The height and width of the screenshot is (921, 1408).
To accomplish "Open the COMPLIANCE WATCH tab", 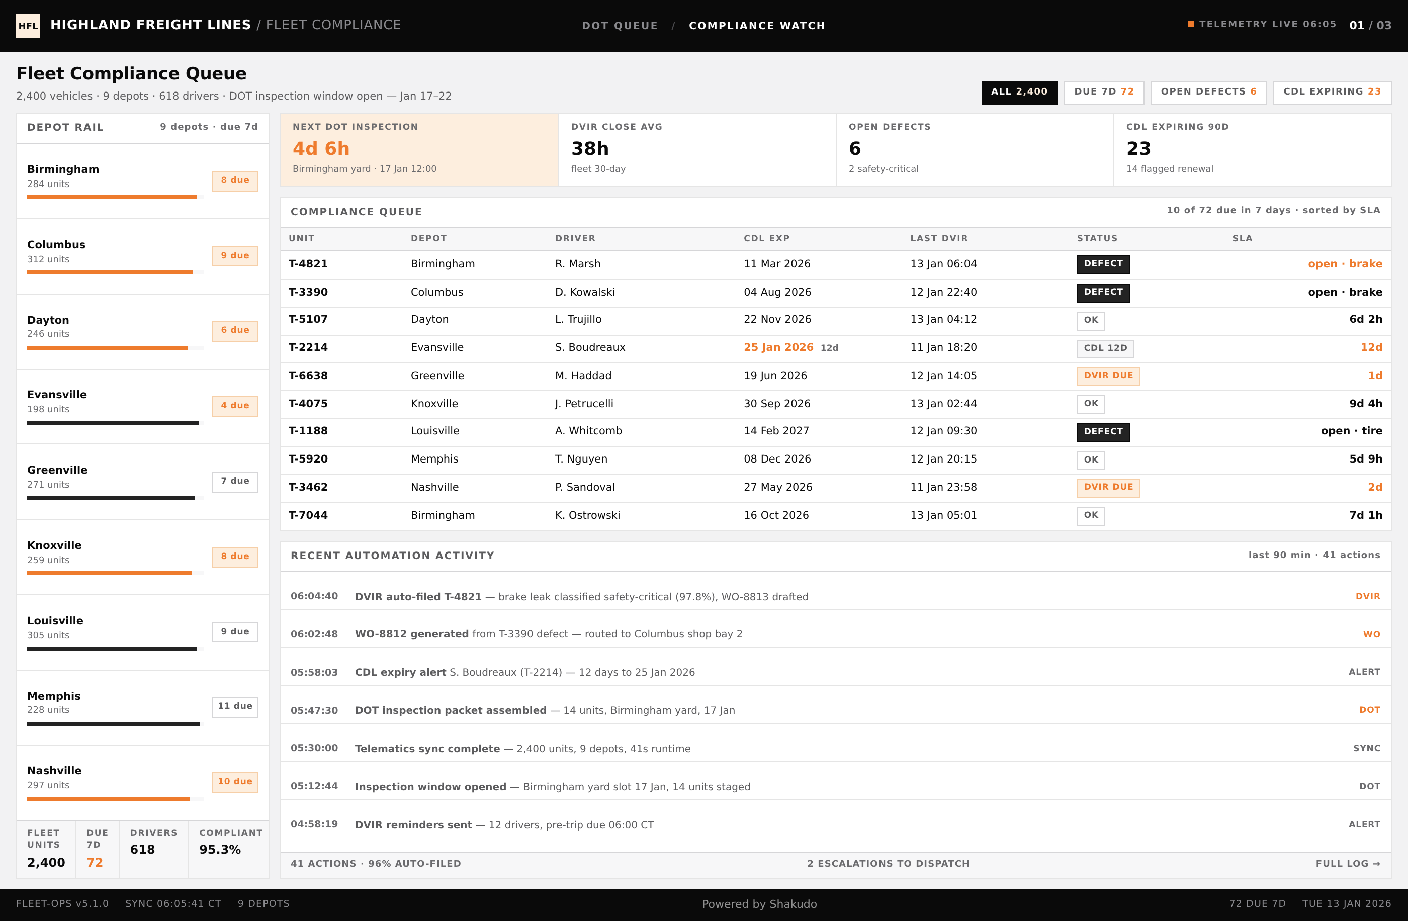I will tap(757, 26).
